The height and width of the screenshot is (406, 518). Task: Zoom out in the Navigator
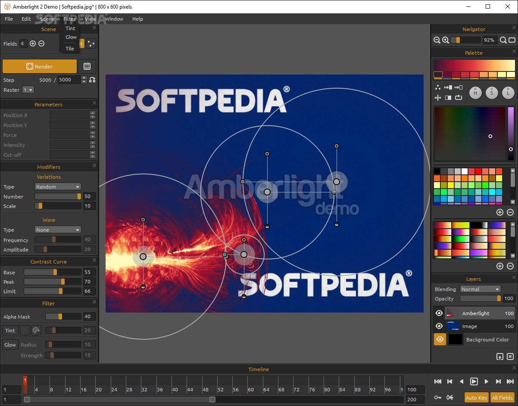point(437,40)
